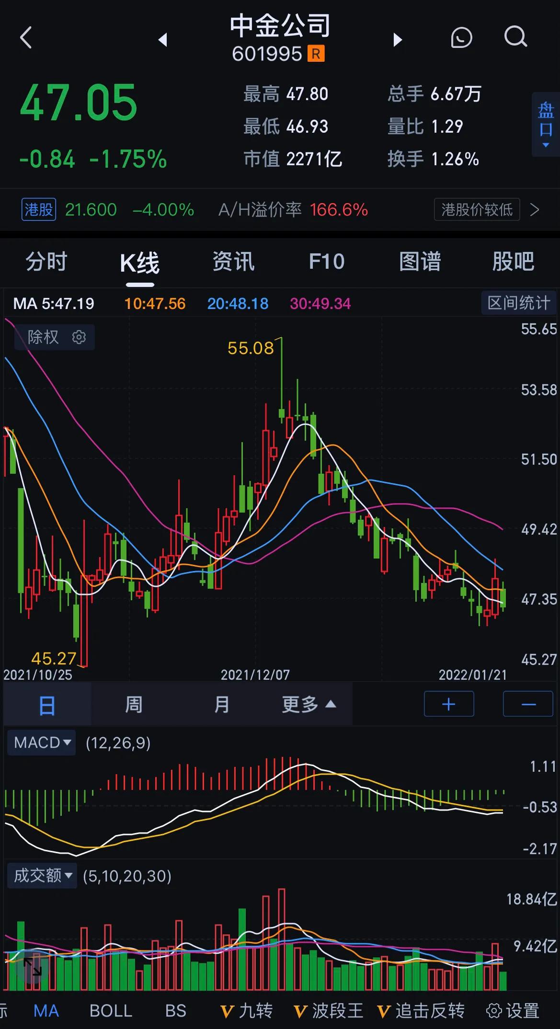
Task: Switch to the 分时 tab
Action: click(x=46, y=262)
